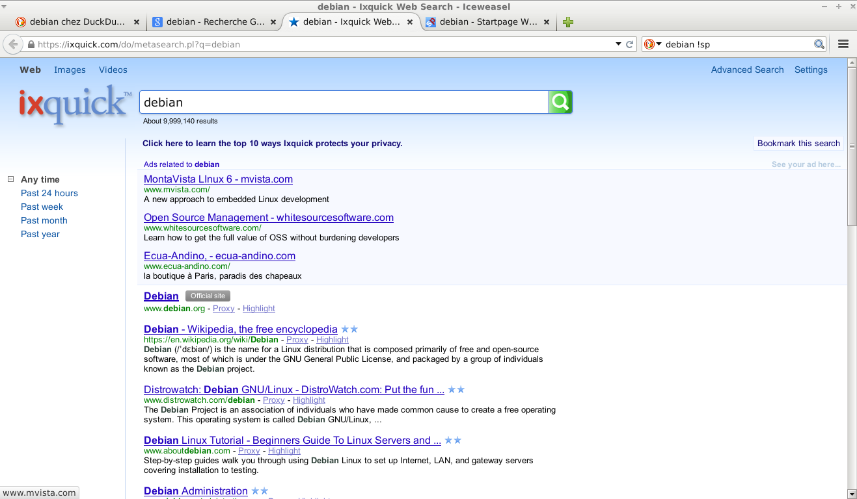
Task: Open the Advanced Search link
Action: click(747, 70)
